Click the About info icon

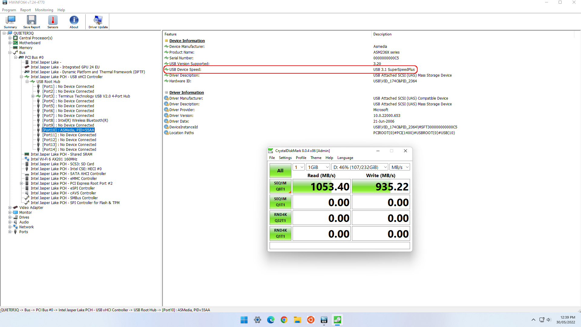[x=74, y=22]
